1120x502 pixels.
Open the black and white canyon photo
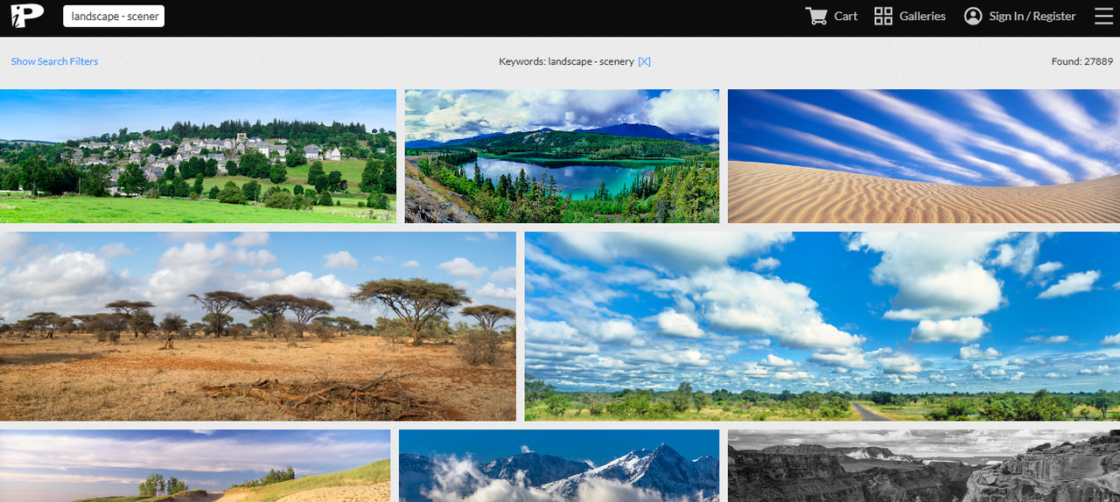(924, 465)
